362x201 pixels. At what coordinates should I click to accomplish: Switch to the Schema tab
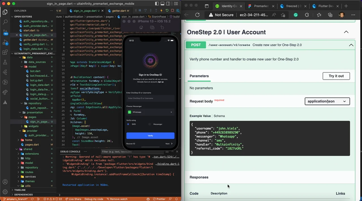(219, 116)
